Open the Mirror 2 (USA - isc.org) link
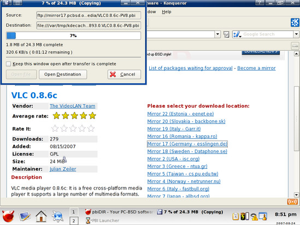 [173, 159]
